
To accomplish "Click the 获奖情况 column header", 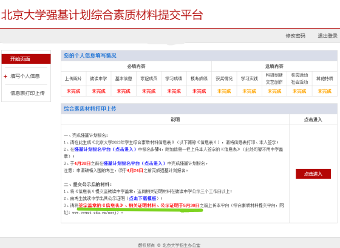I will pyautogui.click(x=224, y=78).
